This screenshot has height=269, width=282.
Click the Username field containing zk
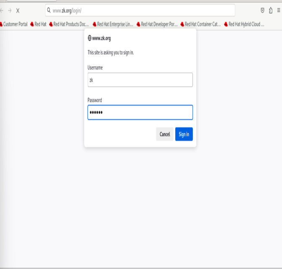(x=140, y=80)
